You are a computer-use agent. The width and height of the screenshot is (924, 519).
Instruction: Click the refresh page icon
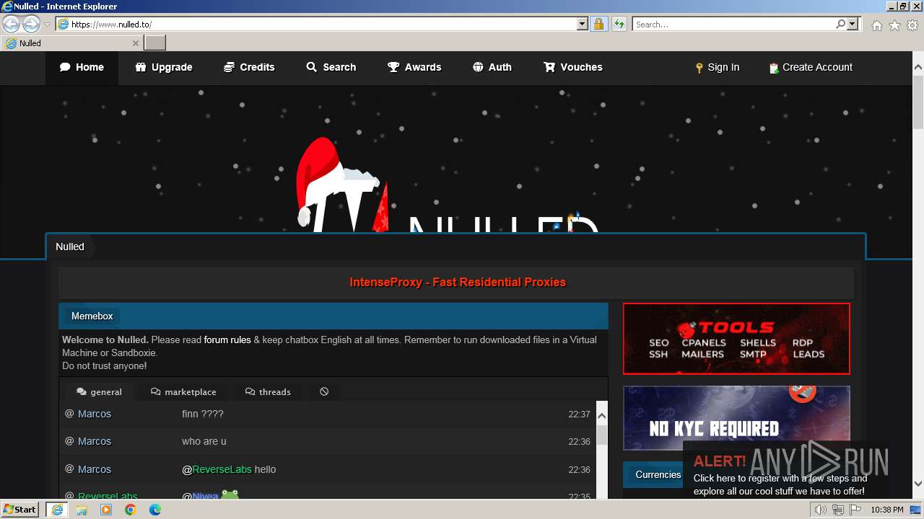tap(619, 24)
